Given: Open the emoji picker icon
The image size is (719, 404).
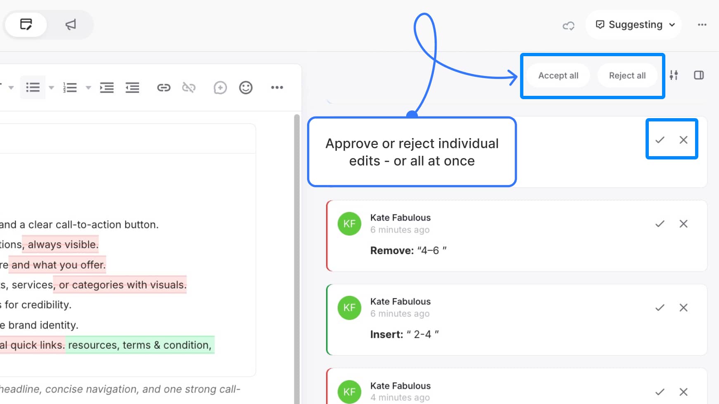Looking at the screenshot, I should (246, 88).
